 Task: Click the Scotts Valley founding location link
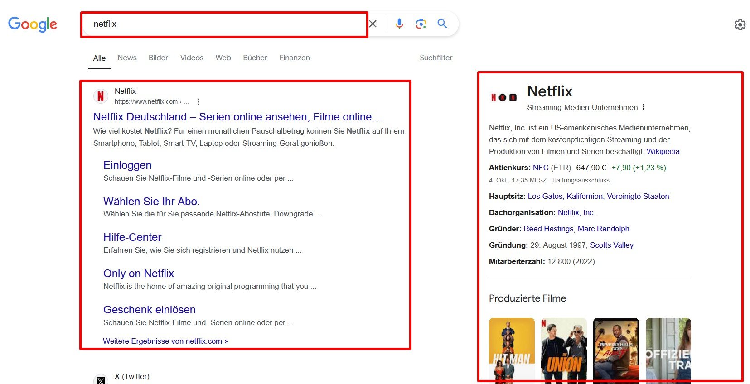tap(611, 245)
